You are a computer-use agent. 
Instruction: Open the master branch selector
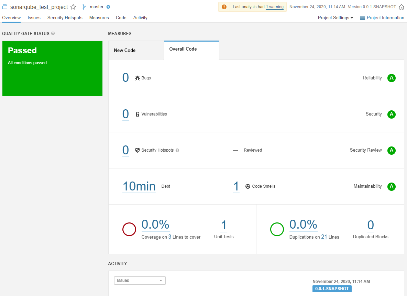coord(97,7)
